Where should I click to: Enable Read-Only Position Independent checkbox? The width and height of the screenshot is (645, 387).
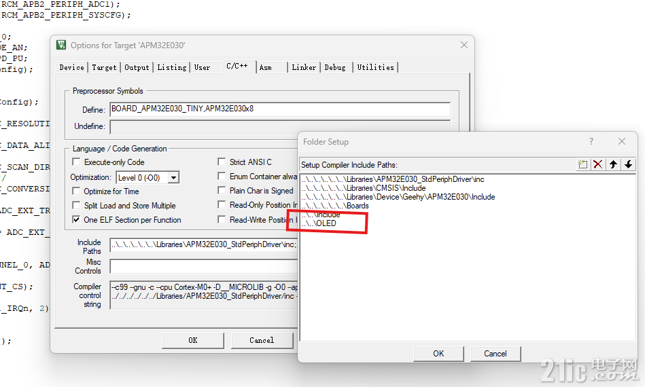[x=222, y=204]
